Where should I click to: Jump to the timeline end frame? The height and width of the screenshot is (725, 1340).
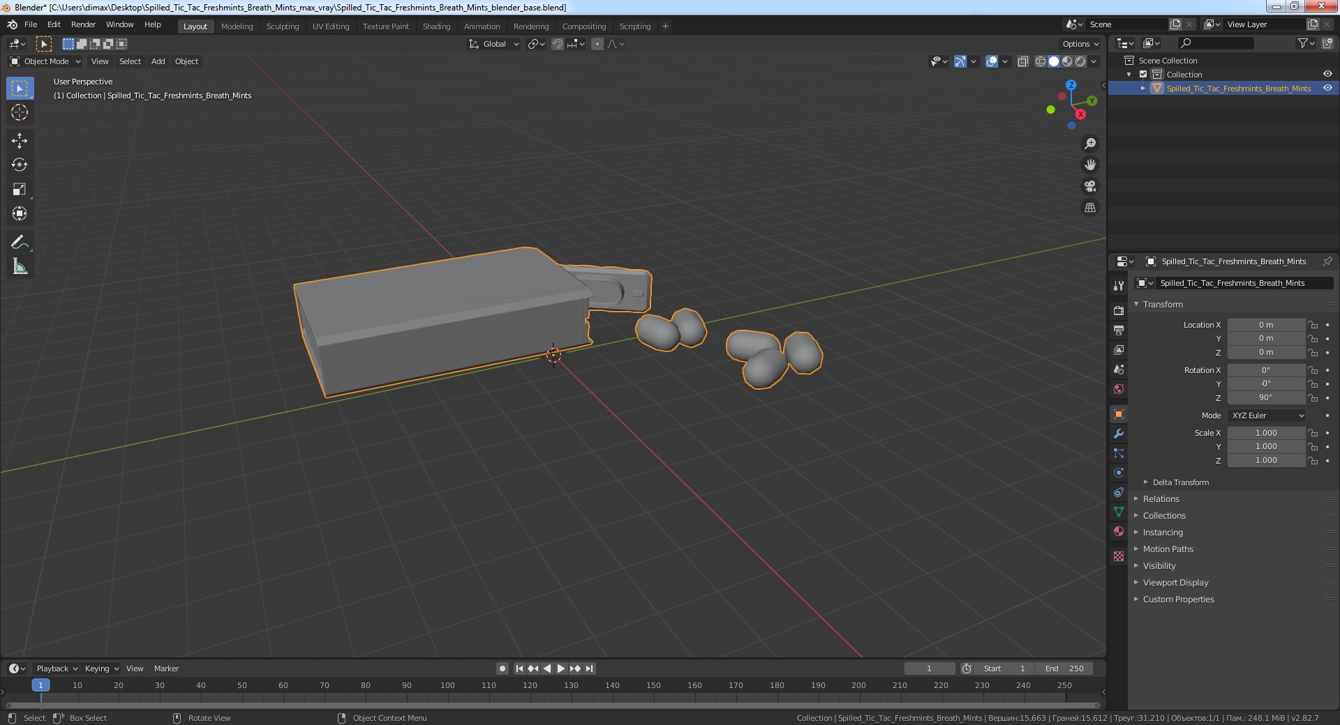pos(589,669)
